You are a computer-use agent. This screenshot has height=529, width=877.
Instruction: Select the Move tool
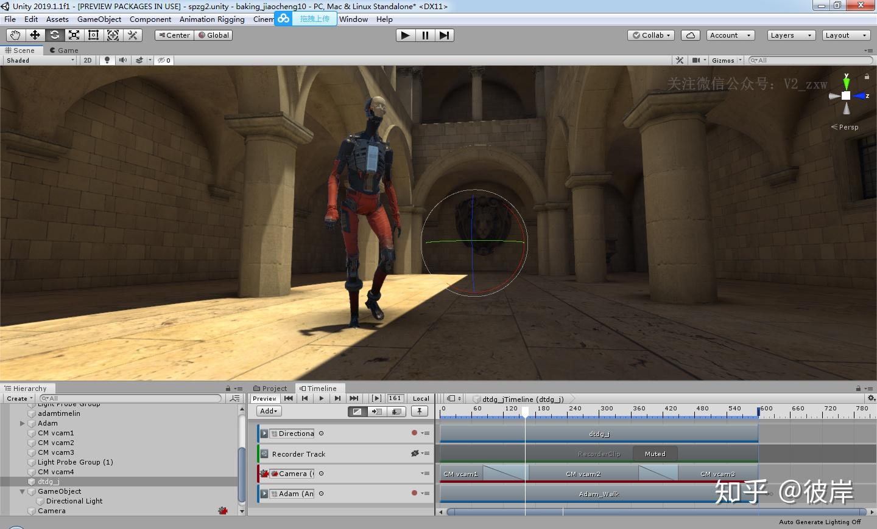pos(35,35)
